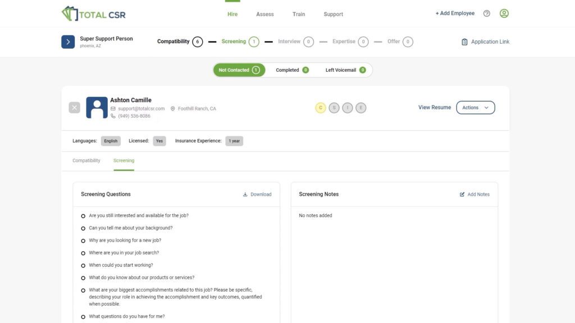The height and width of the screenshot is (323, 575).
Task: Click Ashton Camille's profile picture placeholder
Action: [96, 107]
